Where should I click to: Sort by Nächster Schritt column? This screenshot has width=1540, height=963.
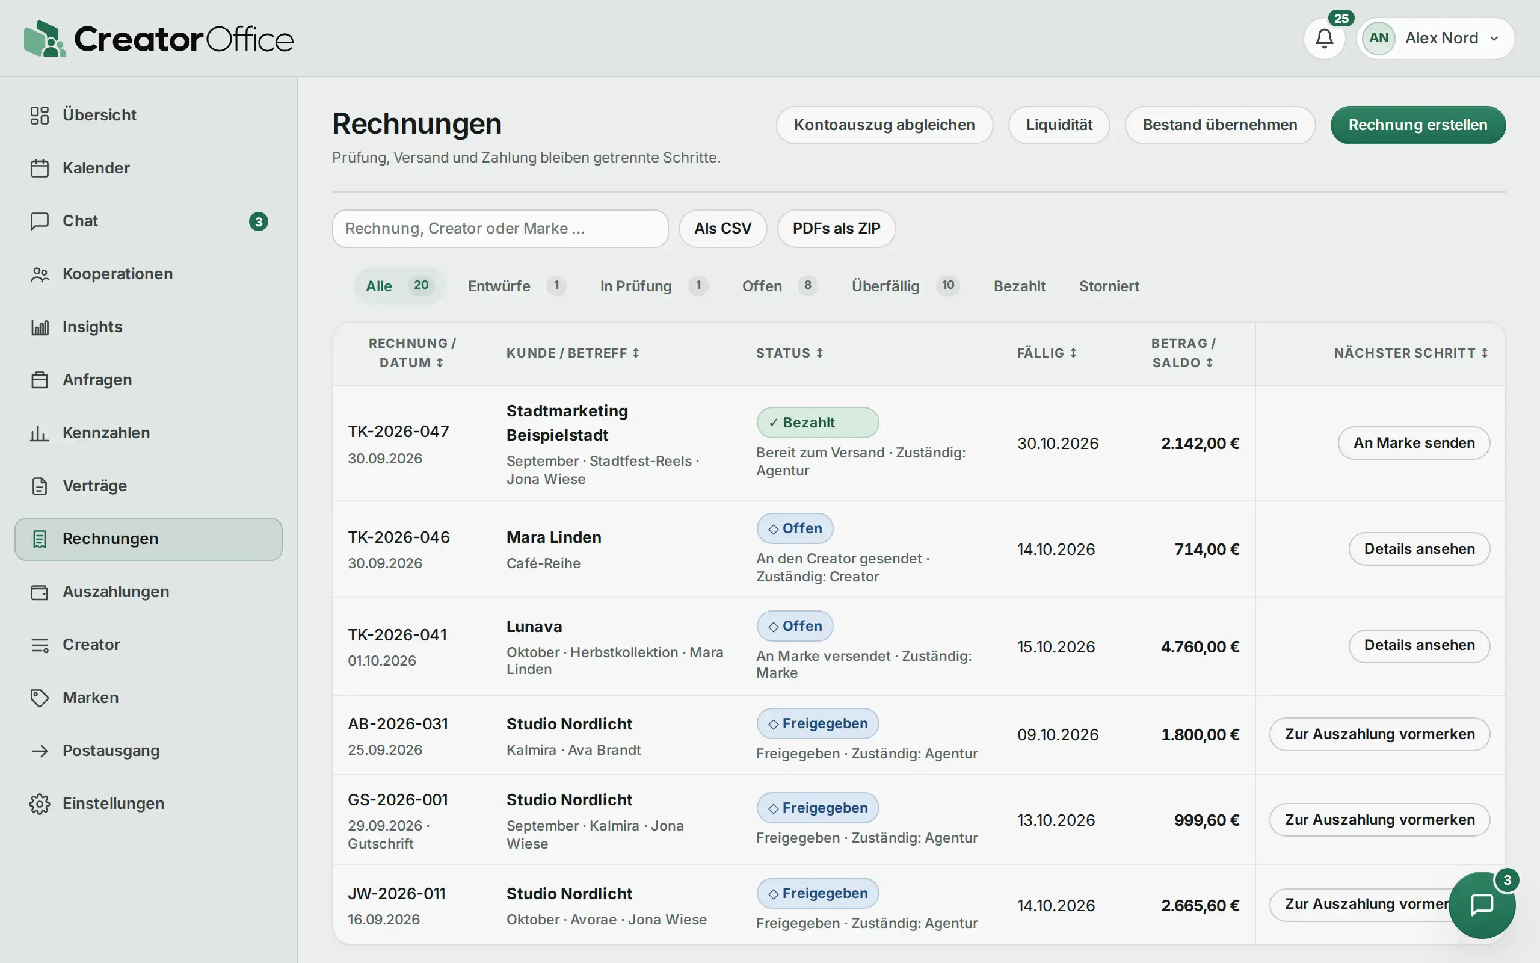pos(1411,353)
